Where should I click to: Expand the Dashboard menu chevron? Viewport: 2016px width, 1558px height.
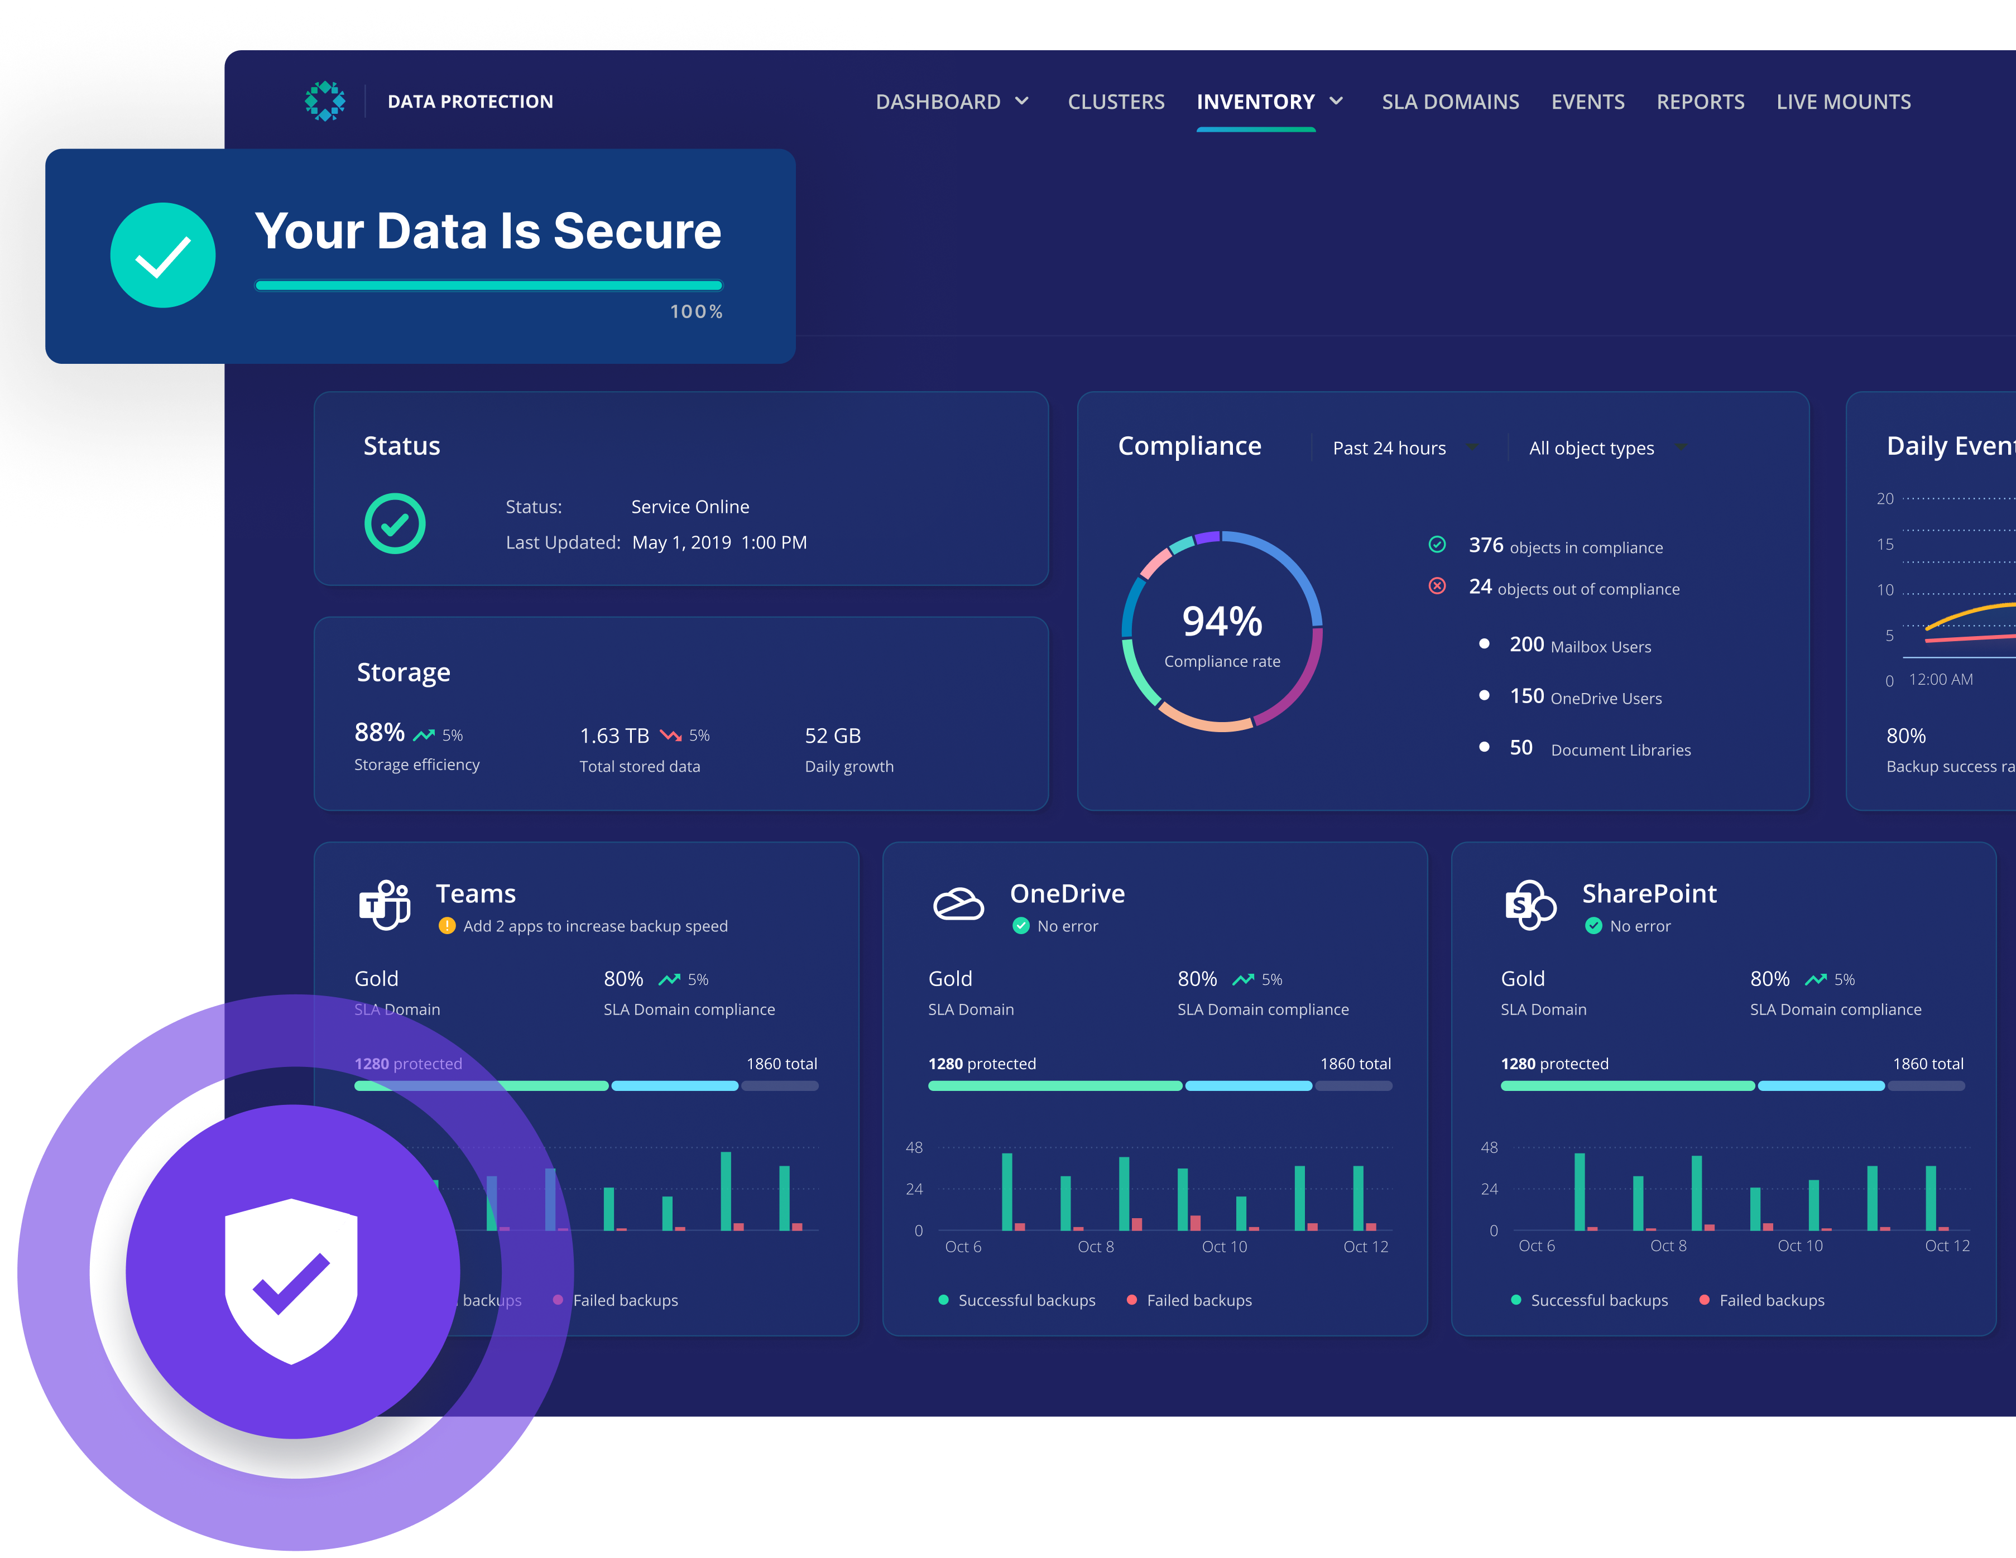tap(1022, 100)
